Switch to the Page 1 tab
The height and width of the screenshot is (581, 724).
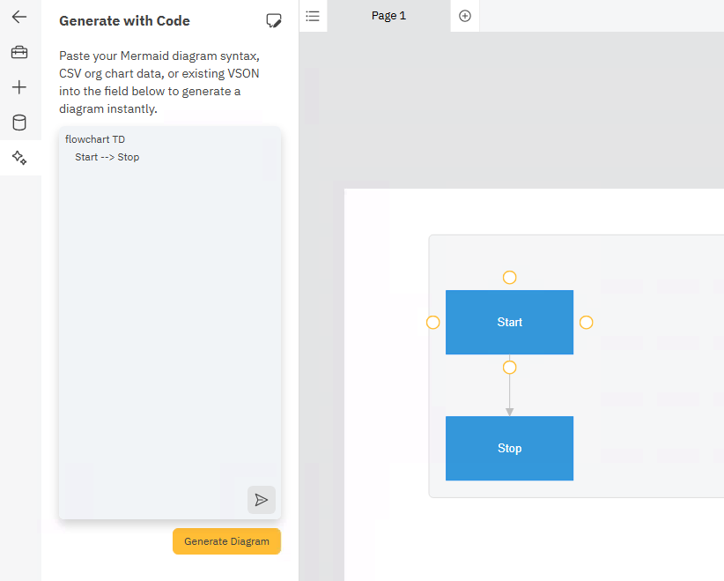[x=388, y=16]
